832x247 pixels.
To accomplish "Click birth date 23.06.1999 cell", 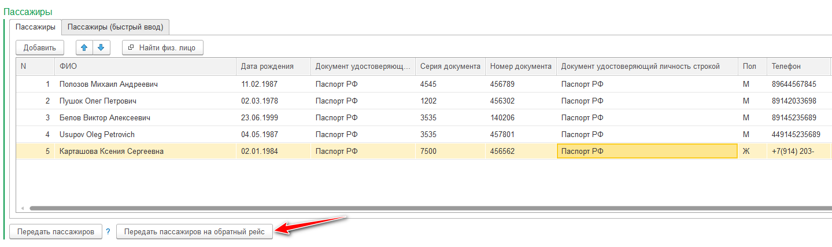I will click(259, 118).
